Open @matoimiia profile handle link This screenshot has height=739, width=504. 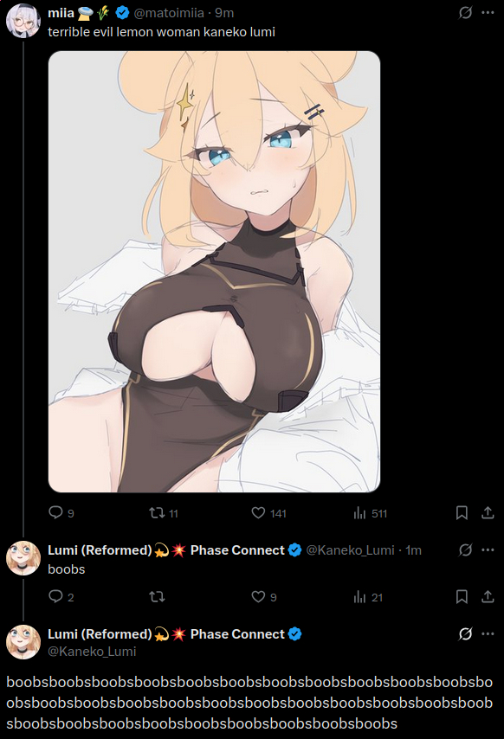click(169, 13)
